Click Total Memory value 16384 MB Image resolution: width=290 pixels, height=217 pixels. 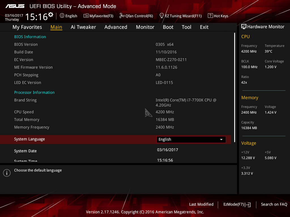click(x=165, y=120)
